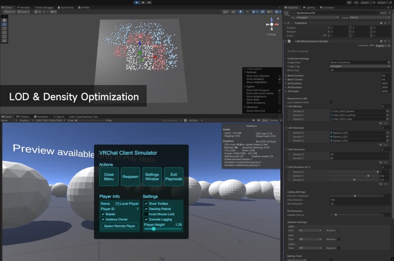Select the Move tool in Scene overlay
The height and width of the screenshot is (261, 394).
click(4, 24)
